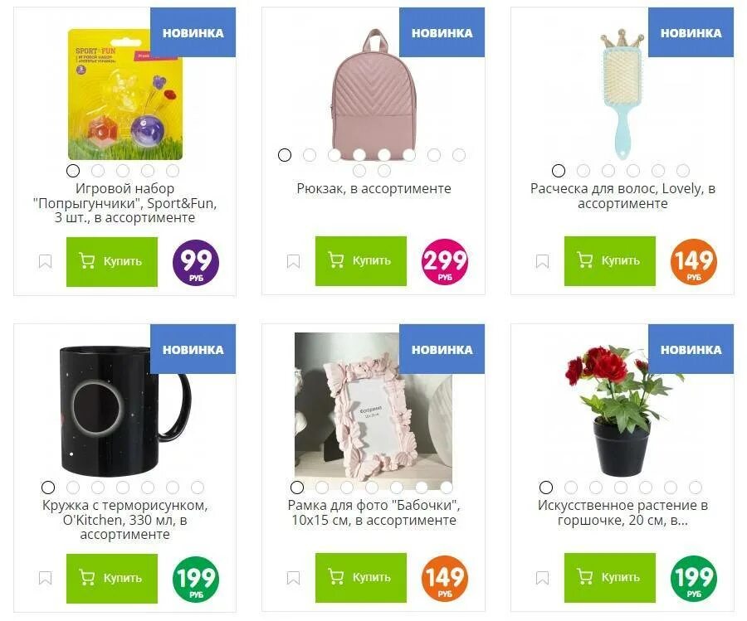Add the Кружка O'Kitchen mug to cart
Image resolution: width=747 pixels, height=621 pixels.
click(112, 578)
